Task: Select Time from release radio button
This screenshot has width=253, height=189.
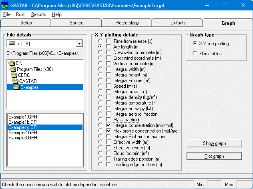Action: tap(99, 41)
